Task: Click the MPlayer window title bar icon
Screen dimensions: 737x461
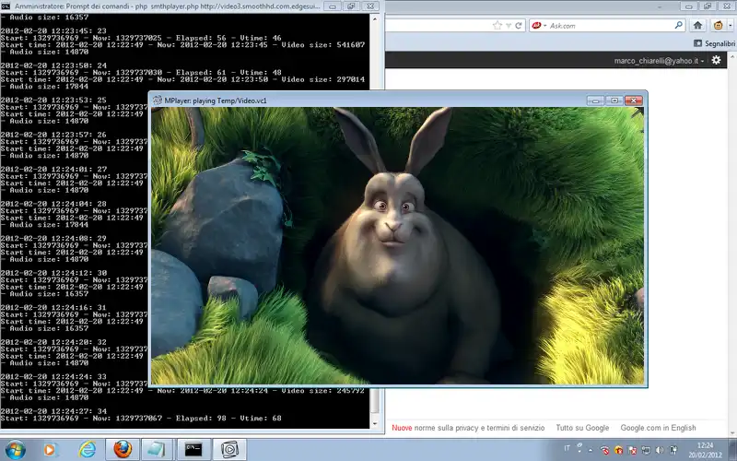Action: coord(158,100)
